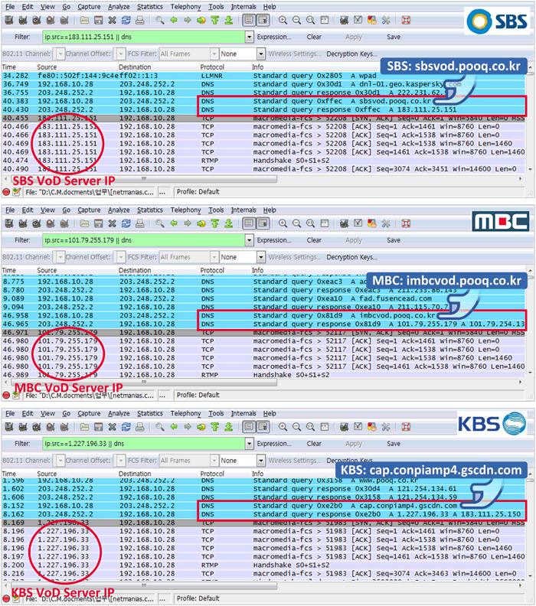Click horizontal scrollbar of SBS packet list

click(143, 179)
